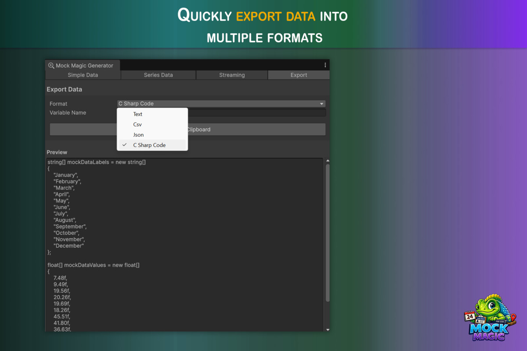Click the "September" line in the preview

[x=70, y=226]
